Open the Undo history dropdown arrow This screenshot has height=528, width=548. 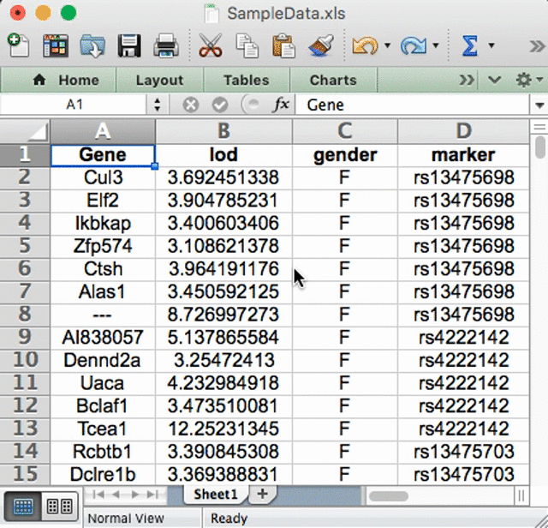387,45
